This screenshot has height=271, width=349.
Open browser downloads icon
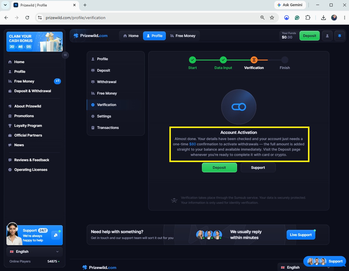coord(324,18)
